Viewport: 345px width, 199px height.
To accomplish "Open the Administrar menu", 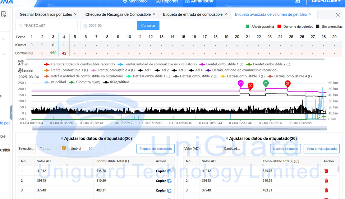I will coord(199,1).
